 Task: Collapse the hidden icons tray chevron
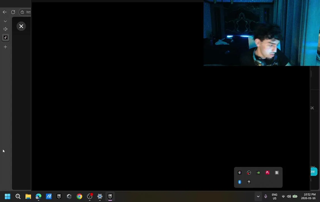(x=258, y=196)
